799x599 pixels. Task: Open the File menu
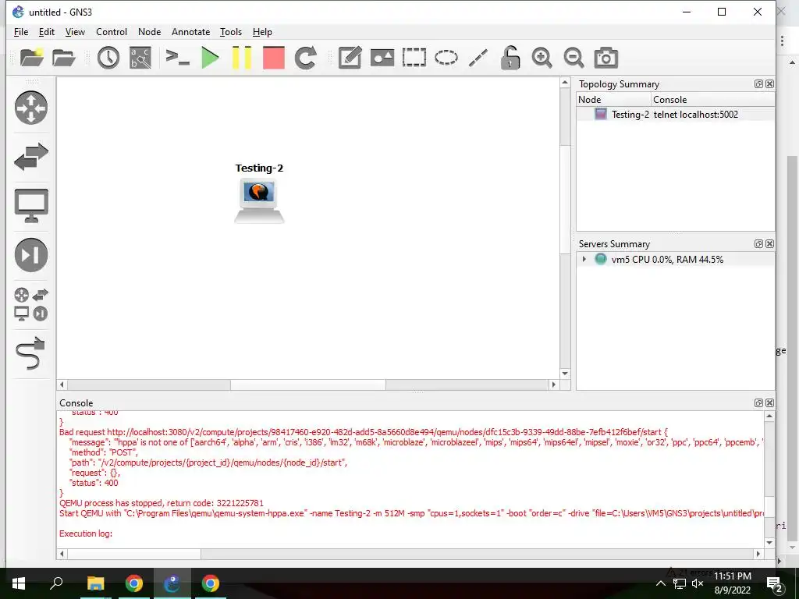(x=21, y=31)
